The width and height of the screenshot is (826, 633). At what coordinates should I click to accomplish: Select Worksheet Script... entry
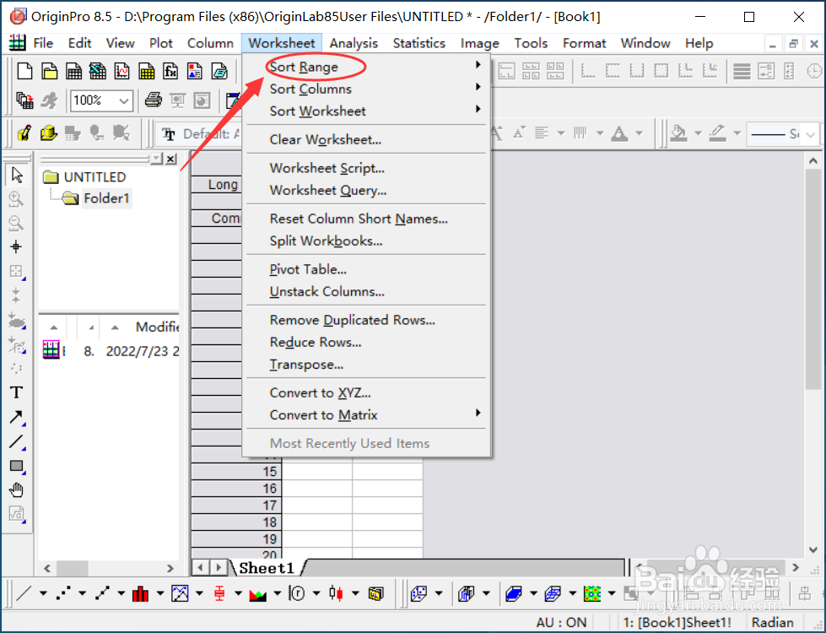[367, 168]
